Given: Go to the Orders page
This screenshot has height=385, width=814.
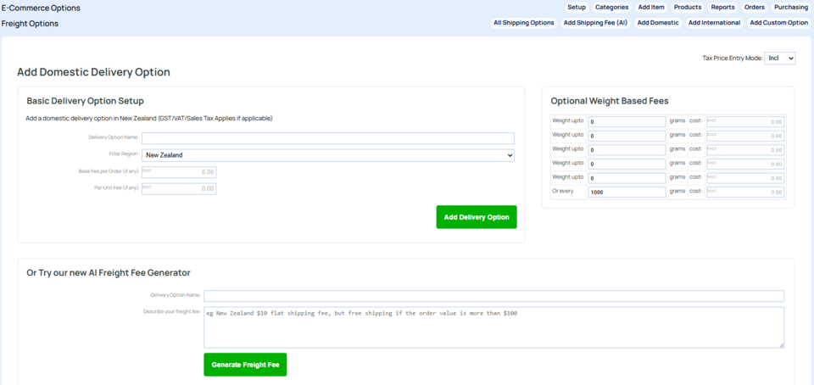Looking at the screenshot, I should 754,8.
